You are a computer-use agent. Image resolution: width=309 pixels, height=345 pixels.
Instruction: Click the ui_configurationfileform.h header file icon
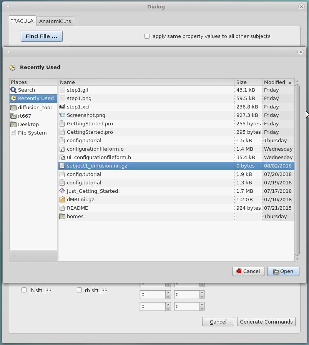pyautogui.click(x=62, y=158)
